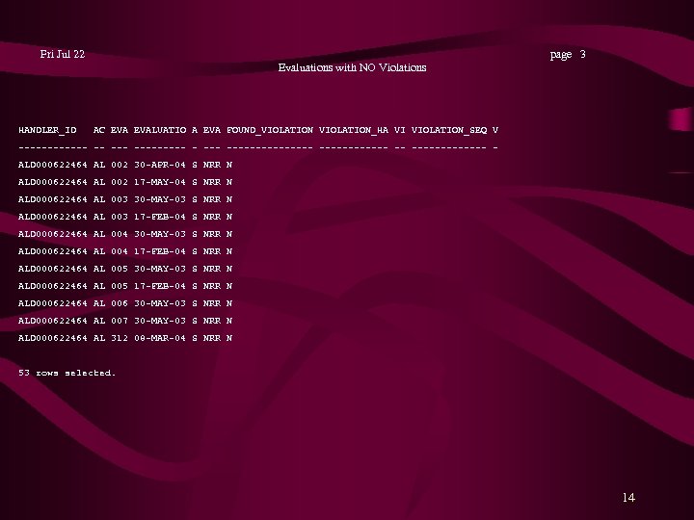Click 17-FEB-04 in the 005 row
The height and width of the screenshot is (520, 694).
[x=160, y=286]
